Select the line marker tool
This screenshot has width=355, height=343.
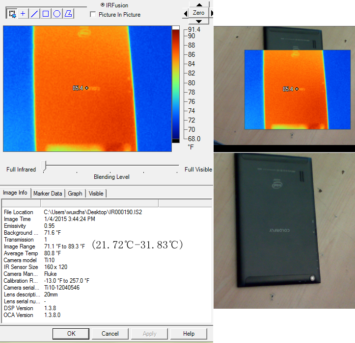point(34,14)
